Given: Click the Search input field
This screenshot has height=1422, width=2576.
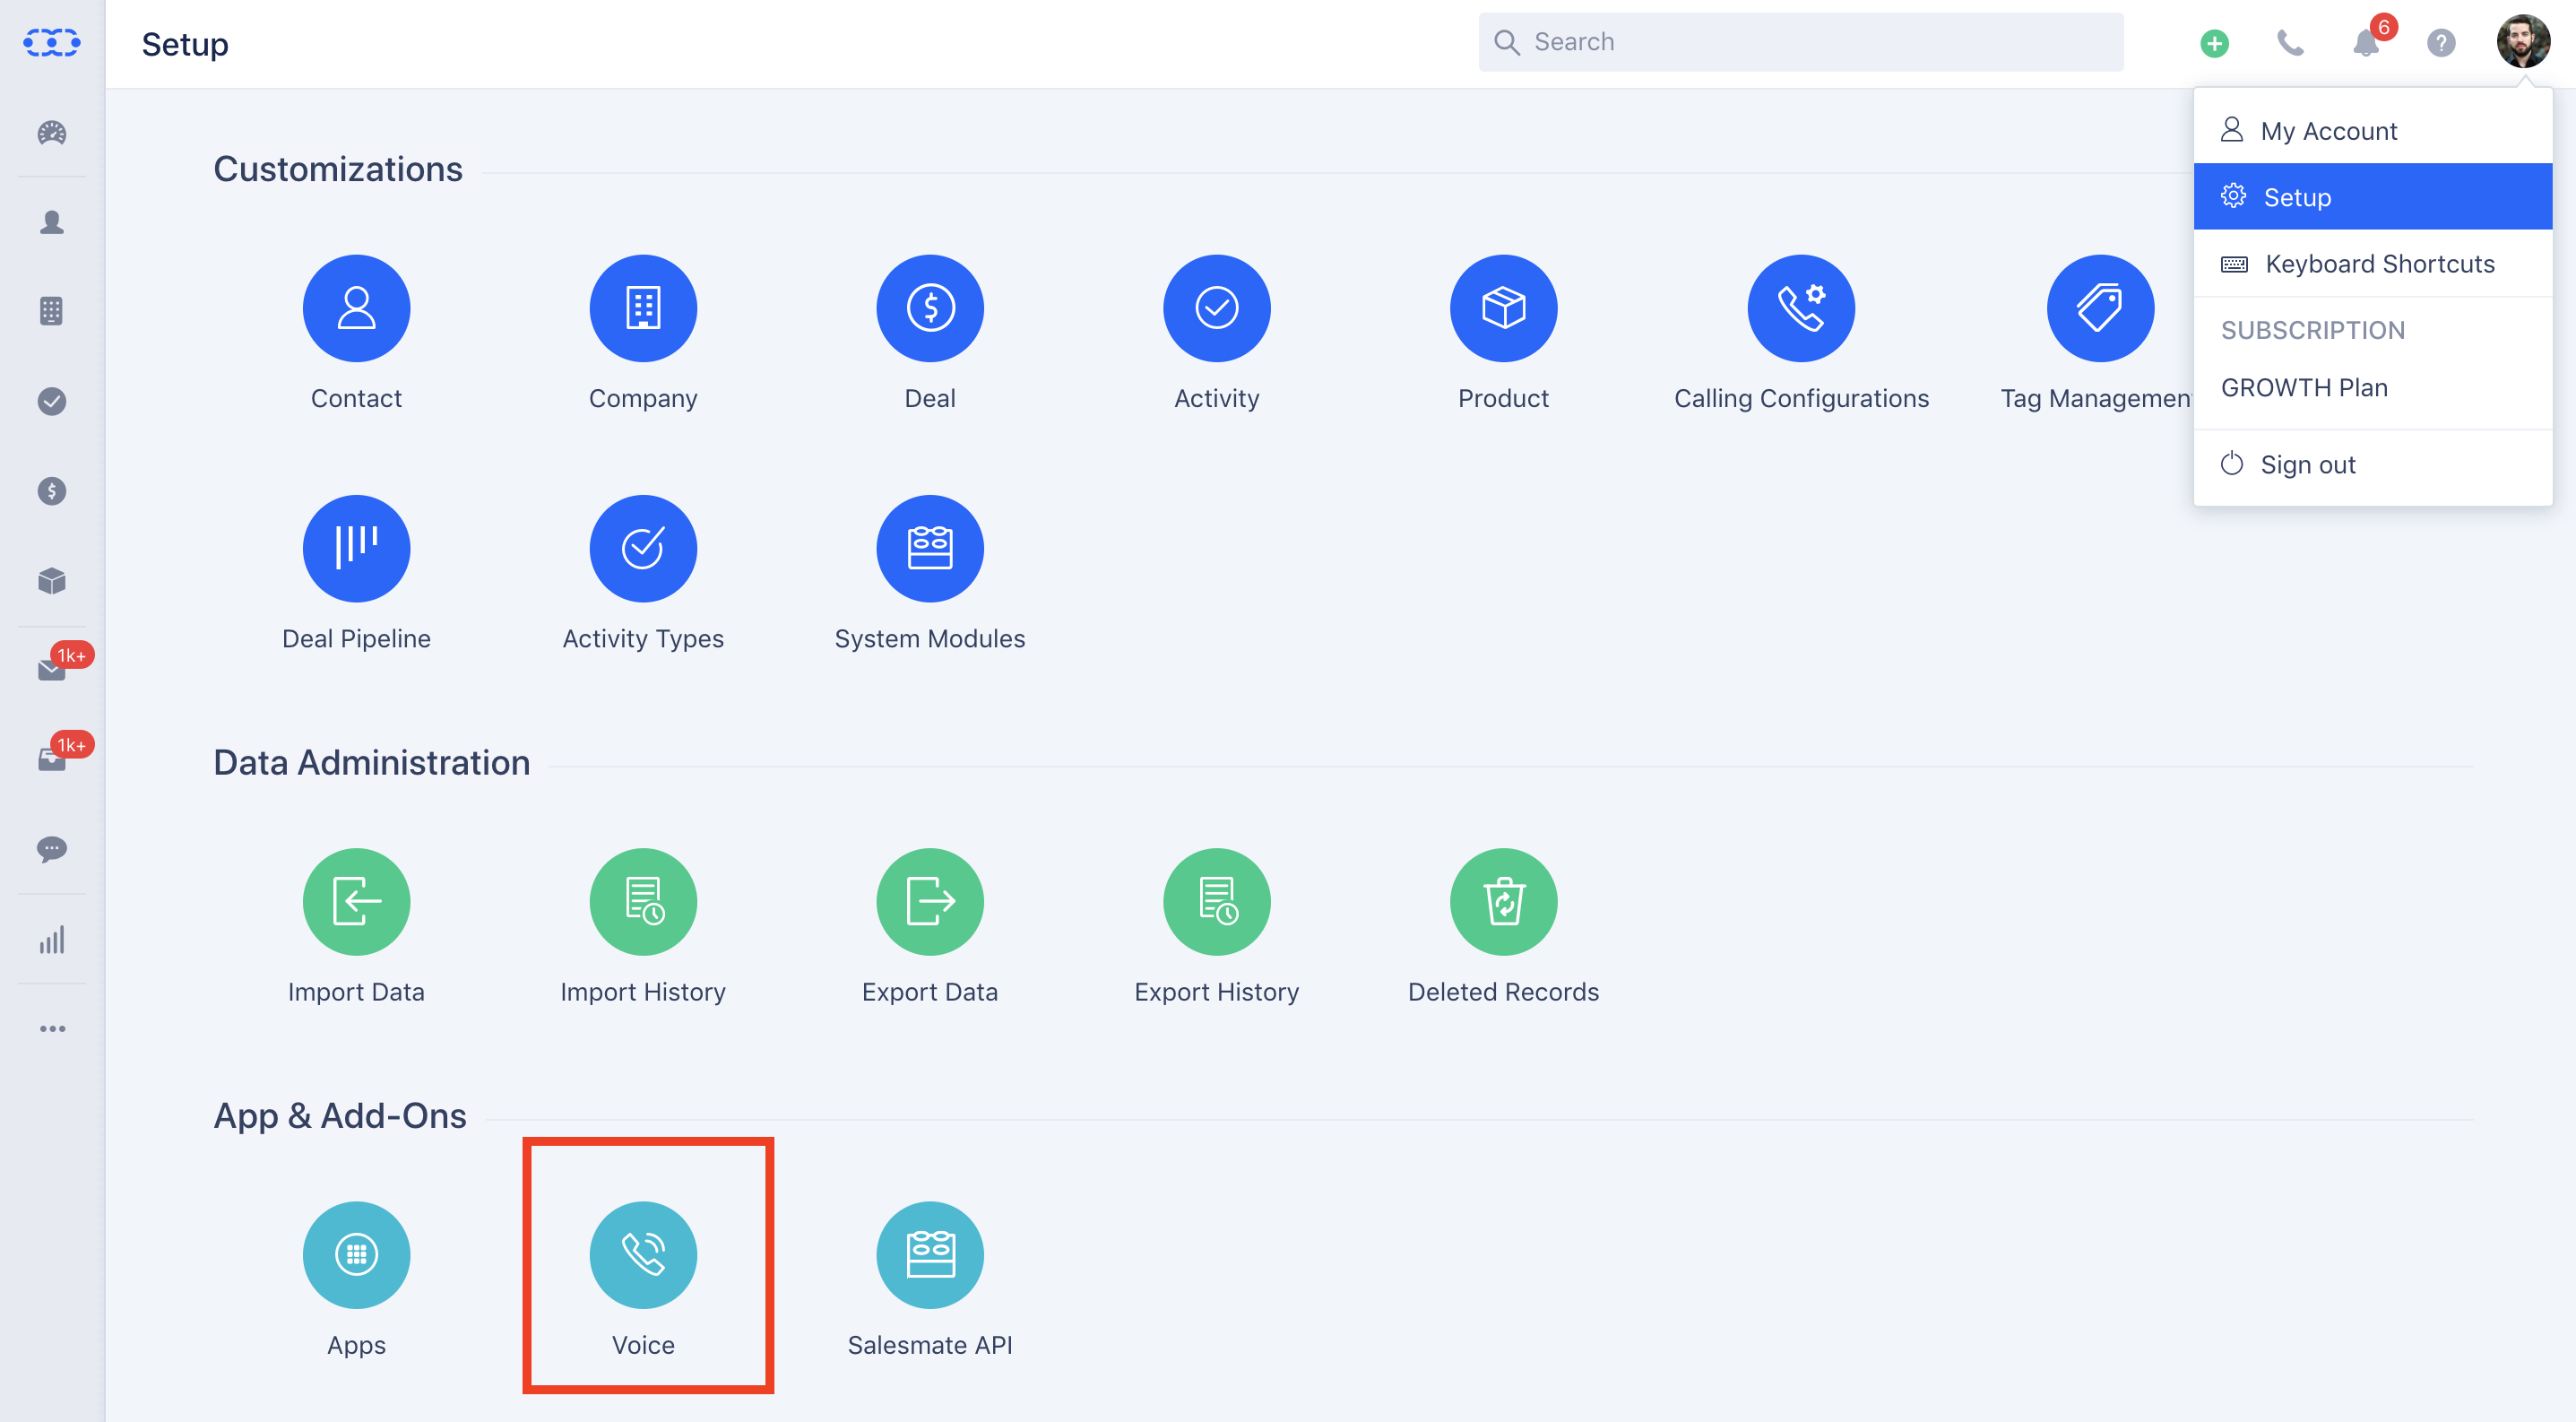Looking at the screenshot, I should (1800, 42).
